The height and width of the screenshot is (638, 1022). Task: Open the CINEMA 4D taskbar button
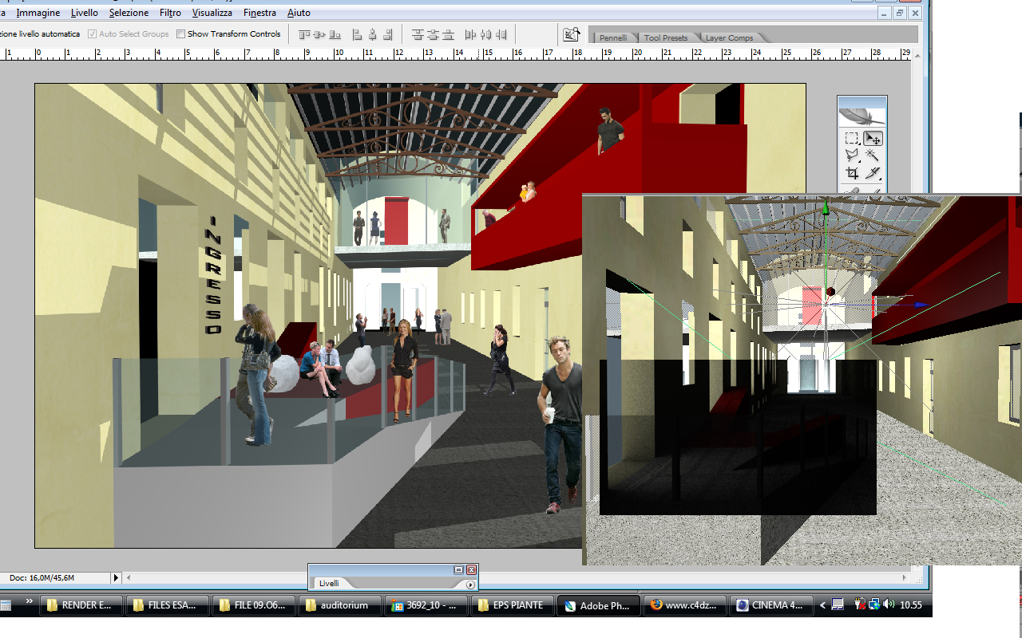pos(771,605)
